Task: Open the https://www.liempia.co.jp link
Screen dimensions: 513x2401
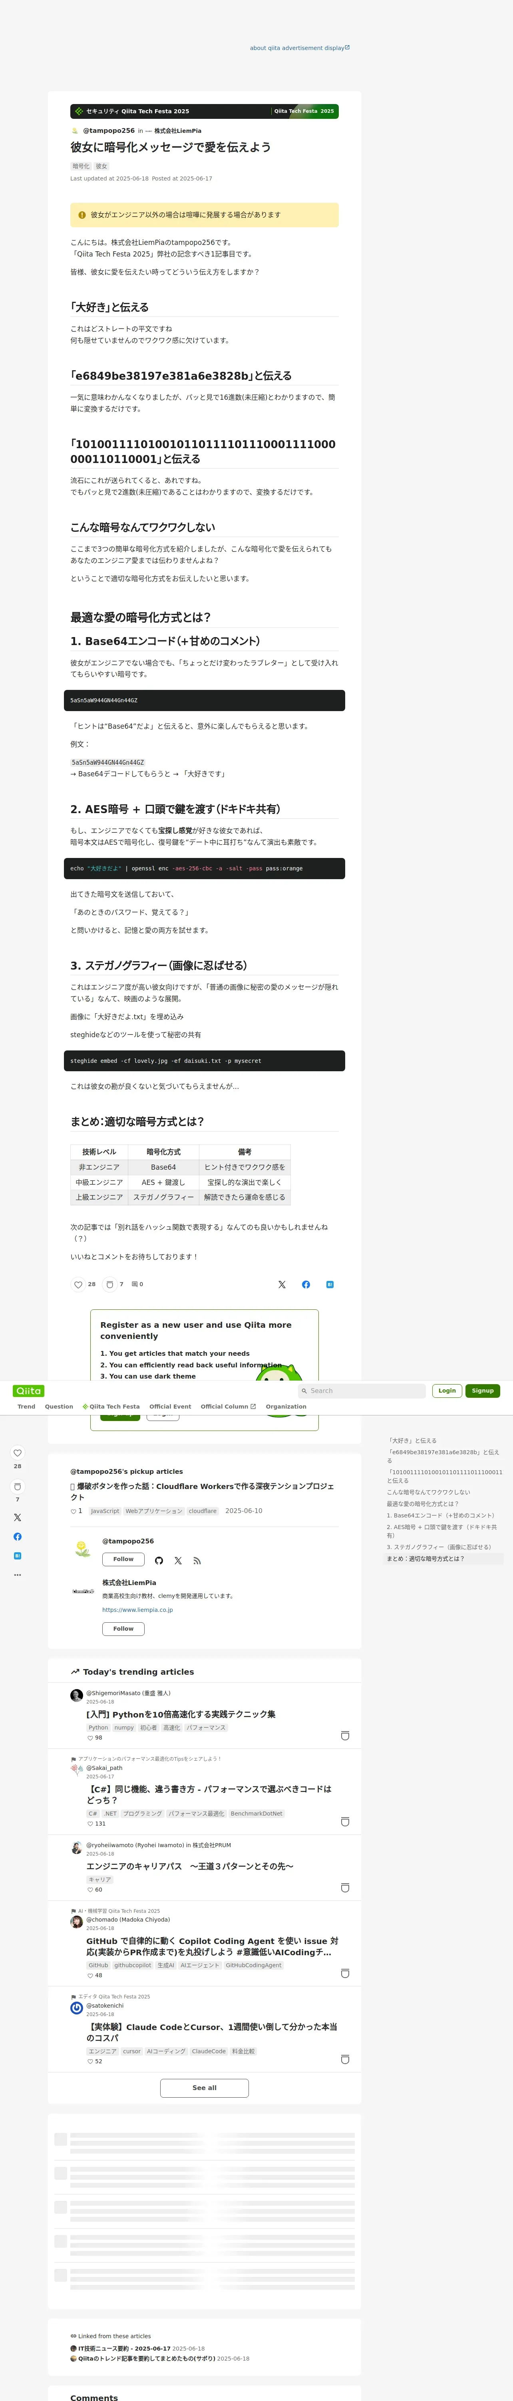Action: [137, 1610]
